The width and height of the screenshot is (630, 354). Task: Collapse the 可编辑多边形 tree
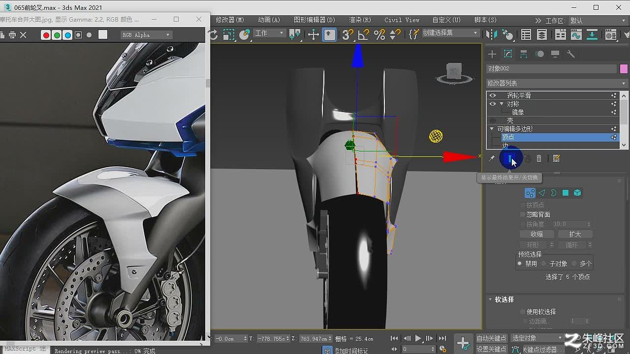click(492, 129)
